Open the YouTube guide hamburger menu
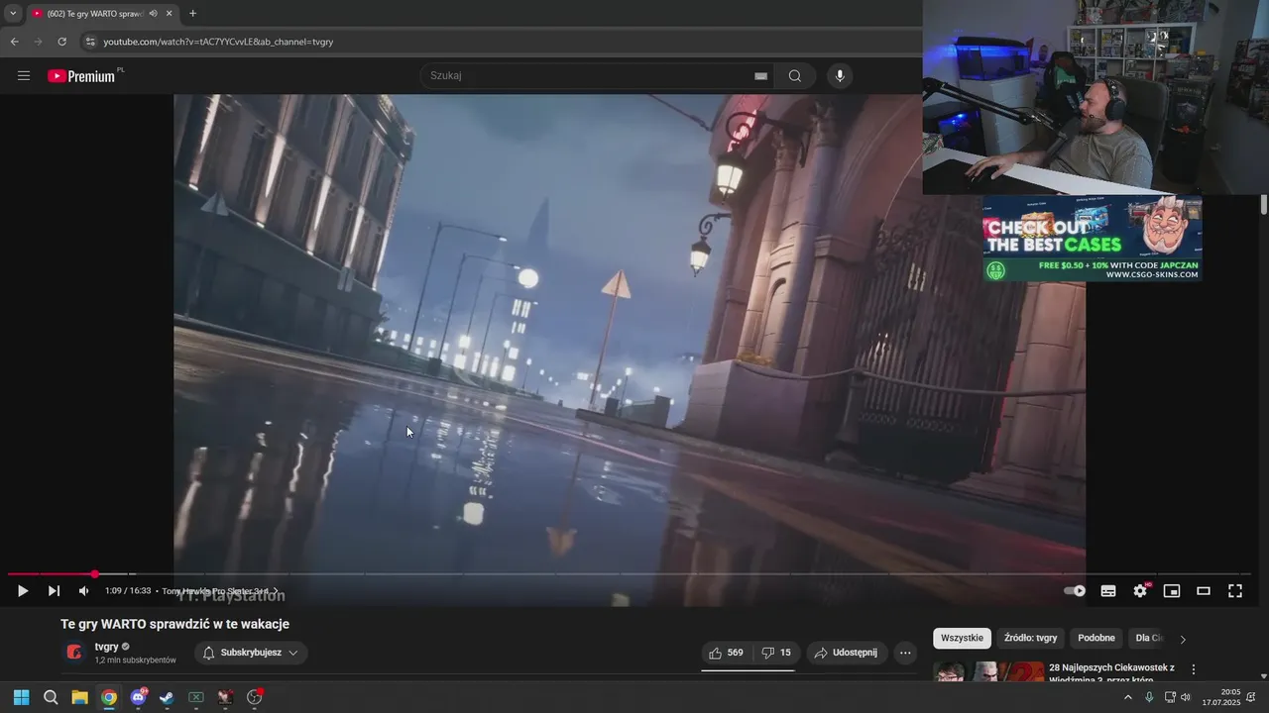Screen dimensions: 1269x713 click(x=24, y=76)
